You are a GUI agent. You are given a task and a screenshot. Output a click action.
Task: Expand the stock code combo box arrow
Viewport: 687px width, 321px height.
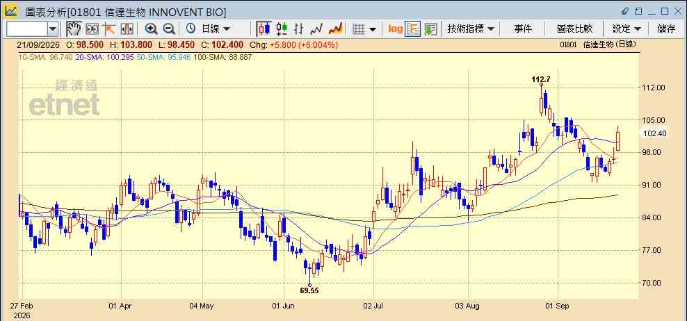[53, 29]
